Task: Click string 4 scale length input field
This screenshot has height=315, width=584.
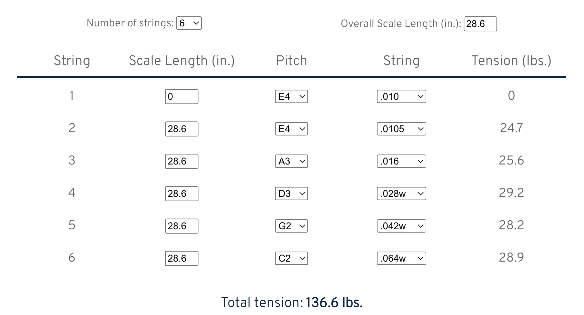Action: 181,194
